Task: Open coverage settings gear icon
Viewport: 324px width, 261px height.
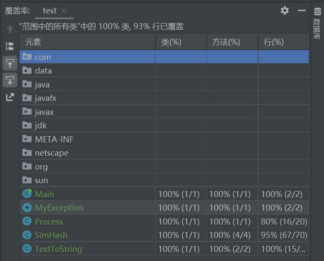Action: (x=285, y=10)
